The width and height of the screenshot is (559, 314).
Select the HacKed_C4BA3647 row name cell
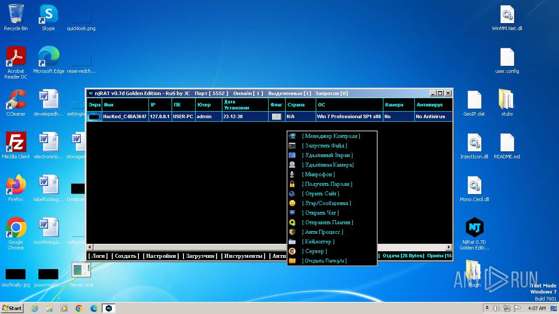[x=125, y=116]
